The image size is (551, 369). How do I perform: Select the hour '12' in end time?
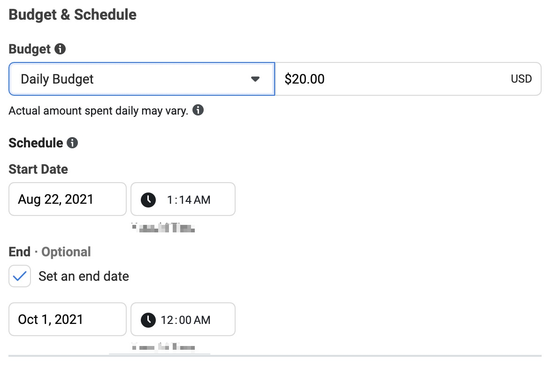click(x=167, y=320)
